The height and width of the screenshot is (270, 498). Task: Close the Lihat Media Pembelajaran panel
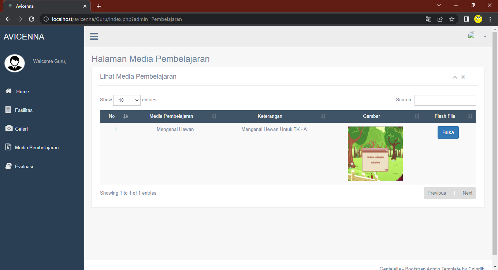[463, 77]
